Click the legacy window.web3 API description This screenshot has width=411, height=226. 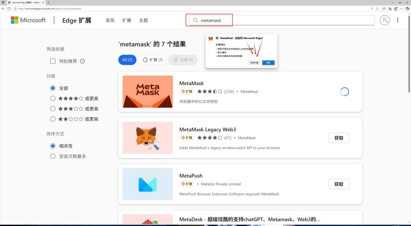point(230,148)
